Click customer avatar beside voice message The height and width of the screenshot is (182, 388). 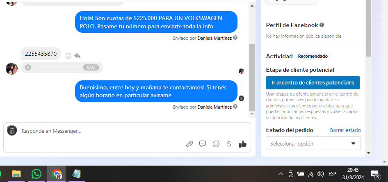[11, 68]
